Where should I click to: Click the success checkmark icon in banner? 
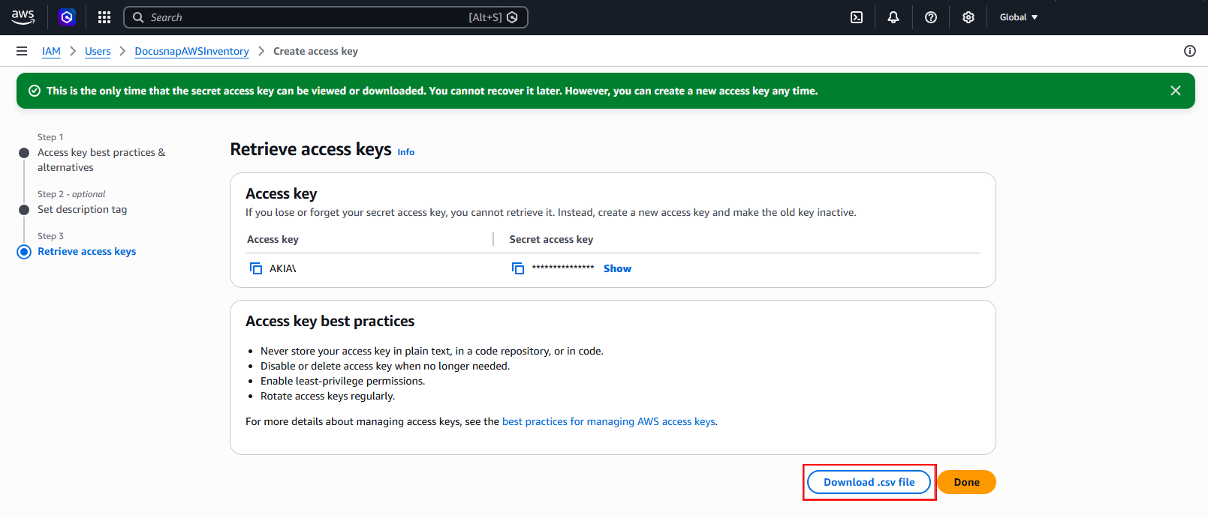[35, 91]
